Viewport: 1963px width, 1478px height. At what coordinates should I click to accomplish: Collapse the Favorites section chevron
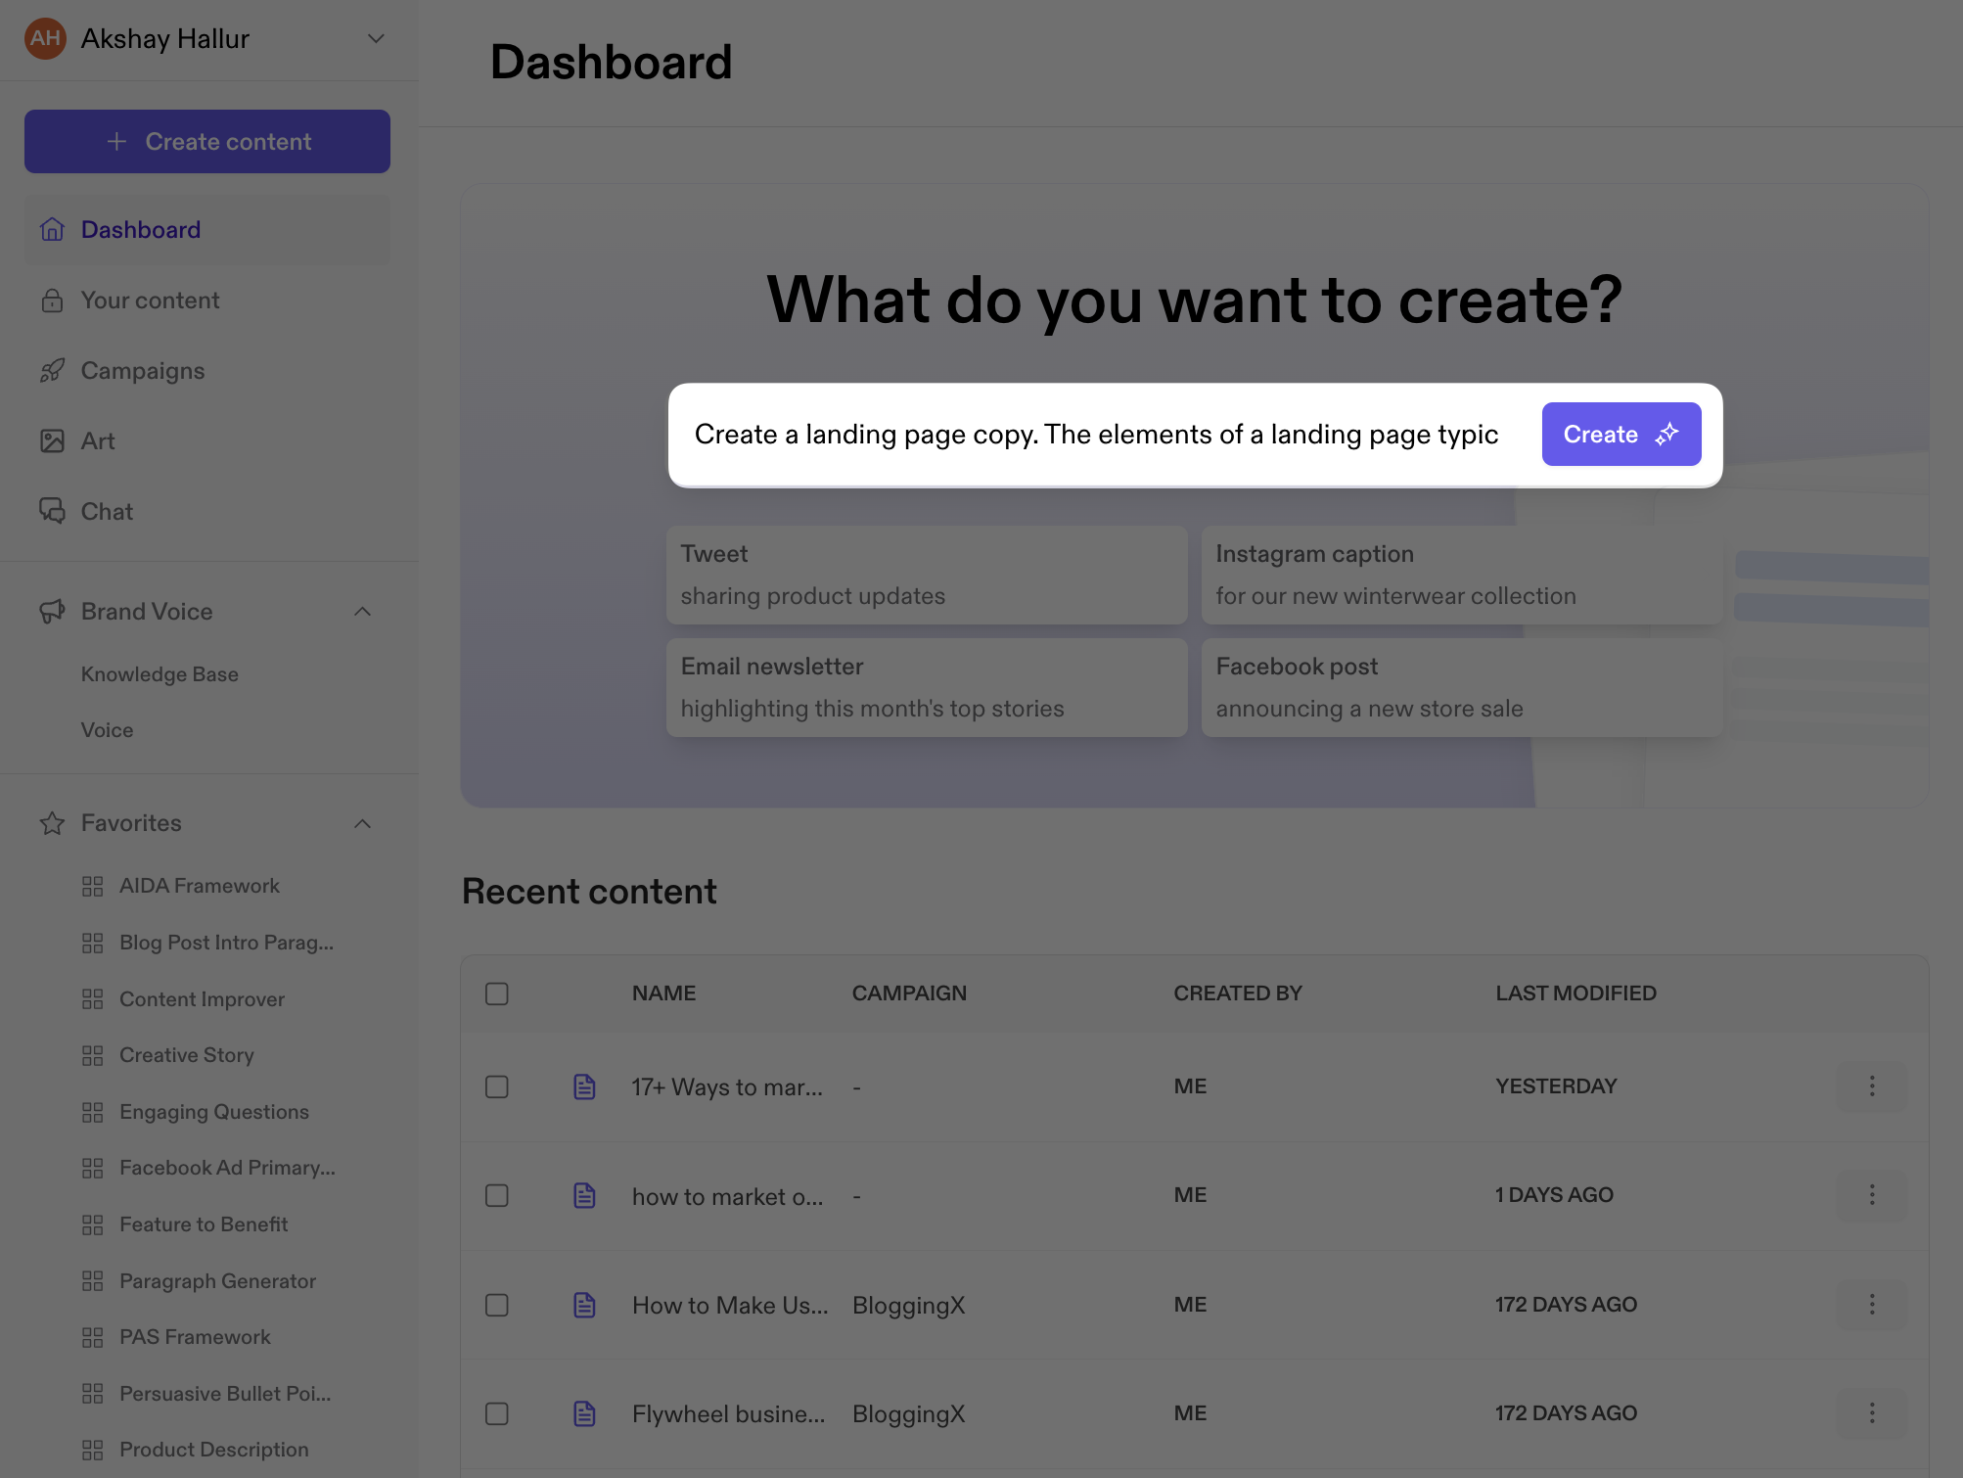pyautogui.click(x=362, y=823)
